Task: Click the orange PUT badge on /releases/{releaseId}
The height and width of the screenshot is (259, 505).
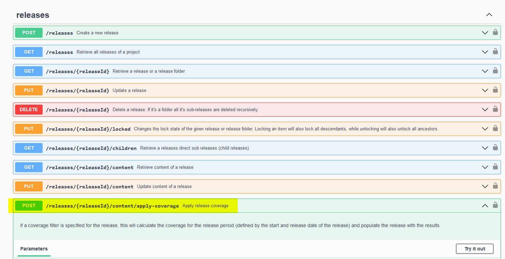Action: pyautogui.click(x=29, y=90)
